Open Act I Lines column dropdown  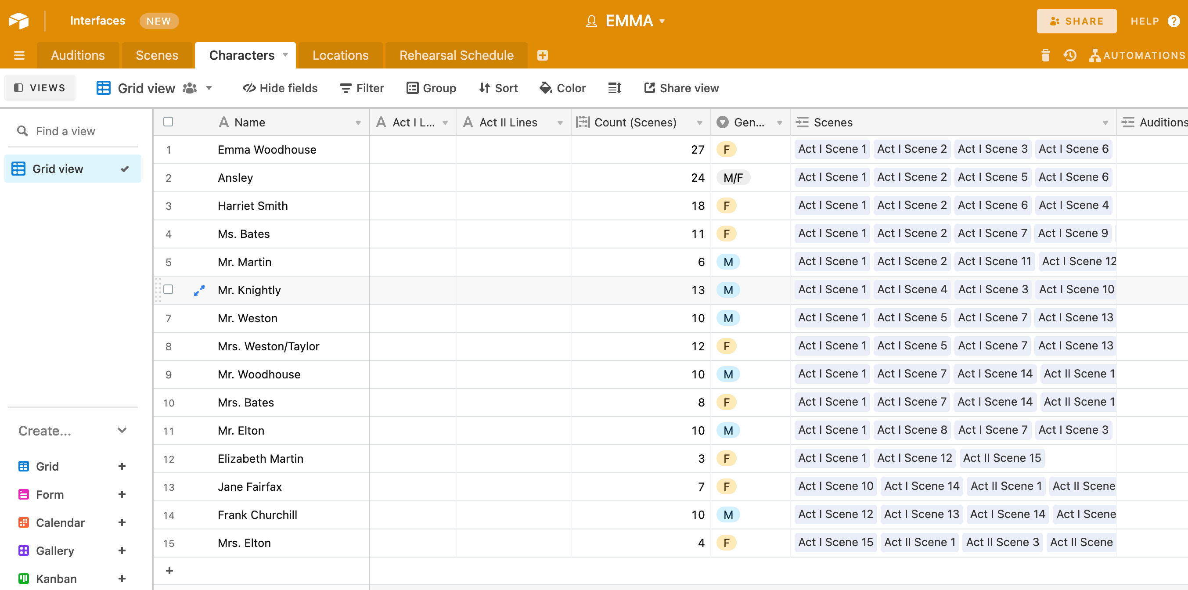coord(445,123)
